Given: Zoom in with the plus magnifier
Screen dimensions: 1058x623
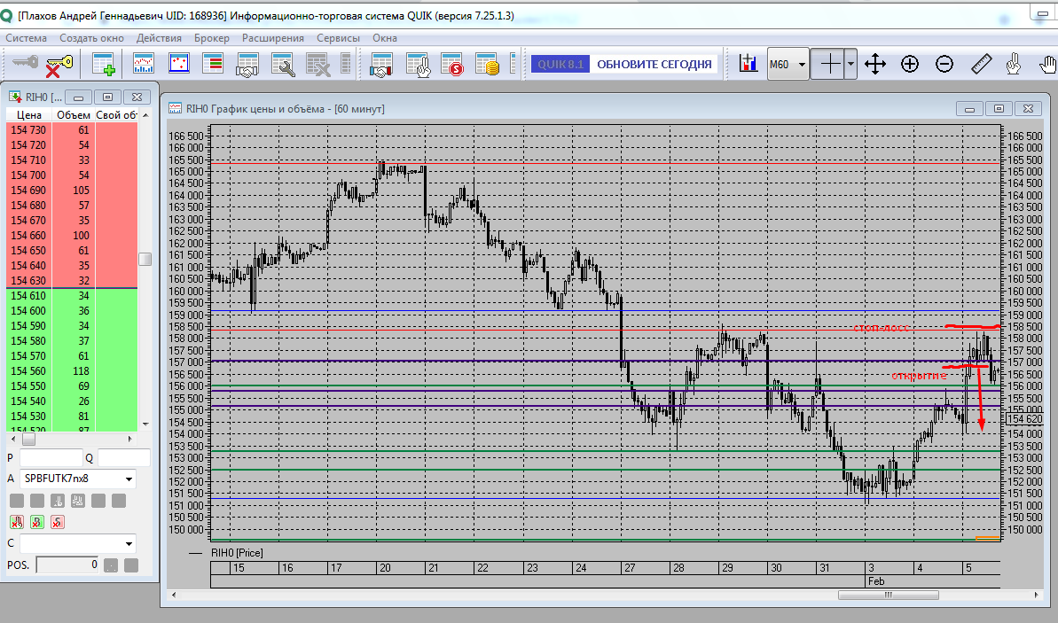Looking at the screenshot, I should coord(910,64).
